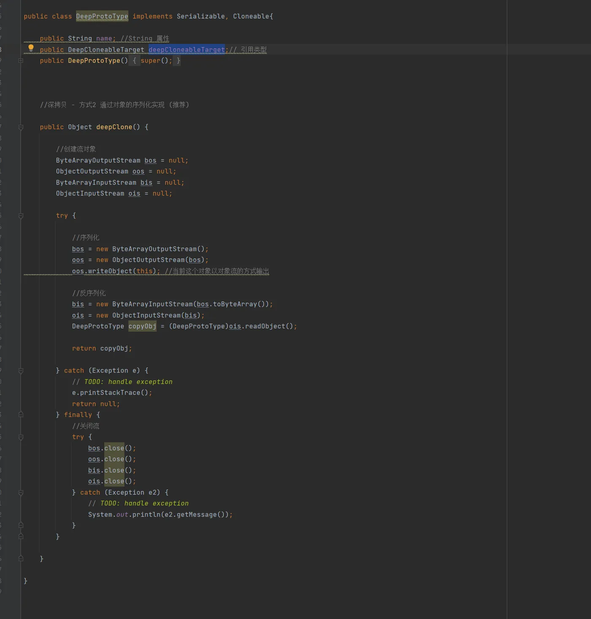Click the //创建流对象 comment
The height and width of the screenshot is (619, 591).
click(76, 149)
